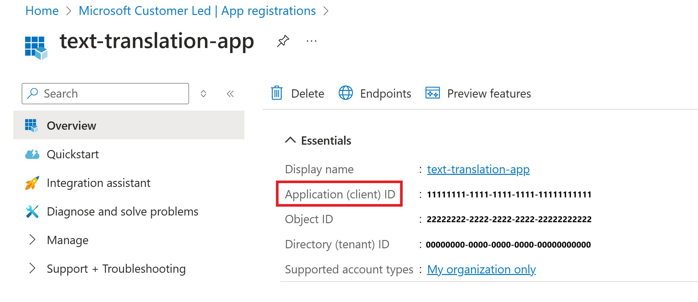Click the Overview grid icon in sidebar
Screen dimensions: 698x302
point(32,126)
